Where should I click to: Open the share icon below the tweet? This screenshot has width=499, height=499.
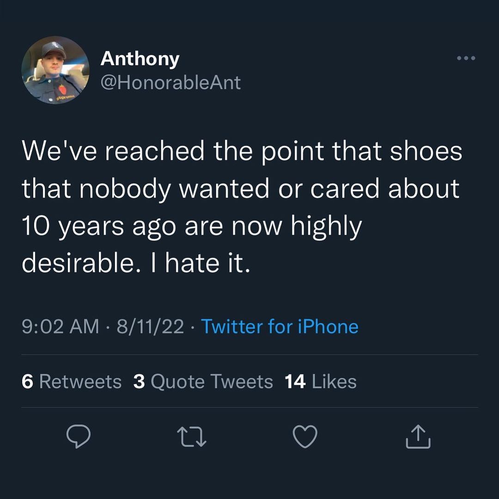tap(418, 437)
